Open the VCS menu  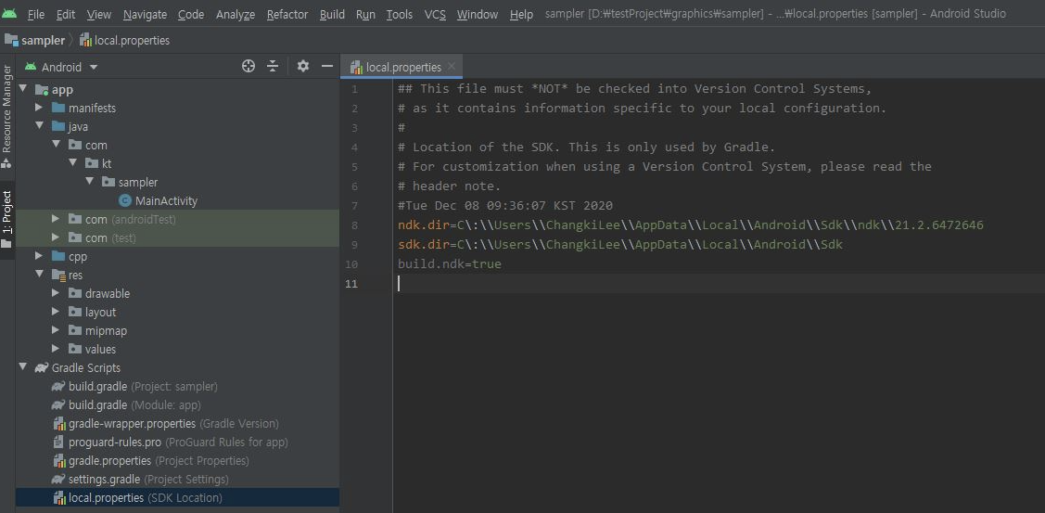point(435,14)
